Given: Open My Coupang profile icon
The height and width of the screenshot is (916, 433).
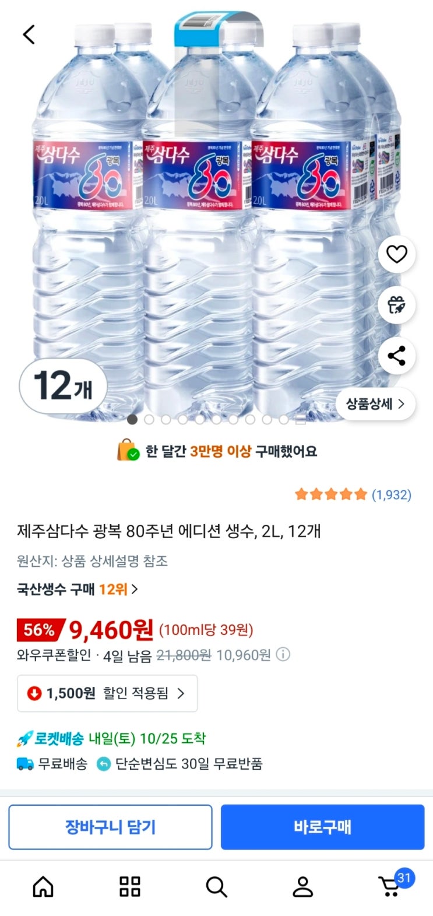Looking at the screenshot, I should pyautogui.click(x=302, y=887).
